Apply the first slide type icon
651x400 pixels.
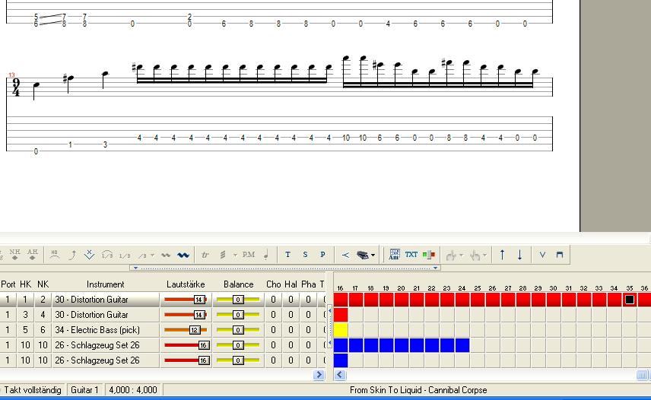107,255
